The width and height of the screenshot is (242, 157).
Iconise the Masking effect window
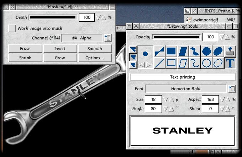112,7
